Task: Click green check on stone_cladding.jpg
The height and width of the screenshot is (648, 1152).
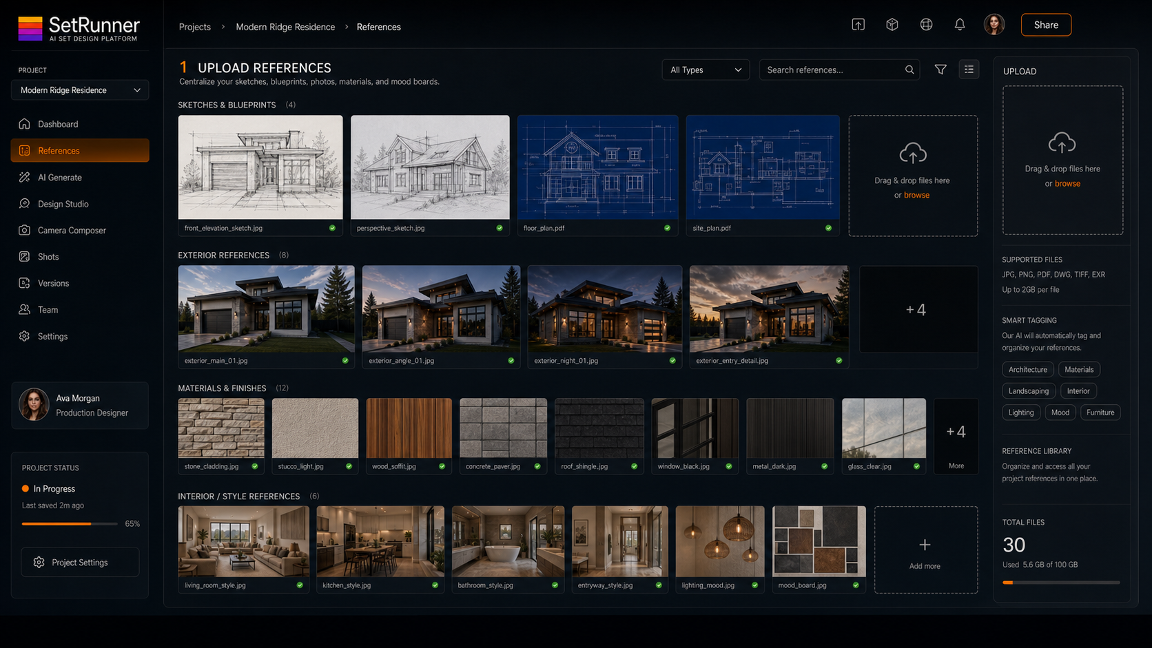Action: 255,466
